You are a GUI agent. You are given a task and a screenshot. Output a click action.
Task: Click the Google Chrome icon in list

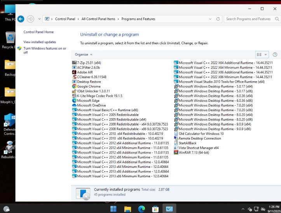pos(74,86)
